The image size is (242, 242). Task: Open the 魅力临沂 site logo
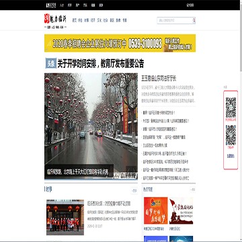pos(55,21)
